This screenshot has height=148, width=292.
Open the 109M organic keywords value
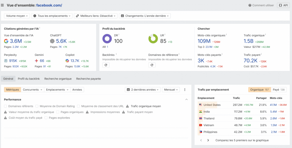point(204,41)
